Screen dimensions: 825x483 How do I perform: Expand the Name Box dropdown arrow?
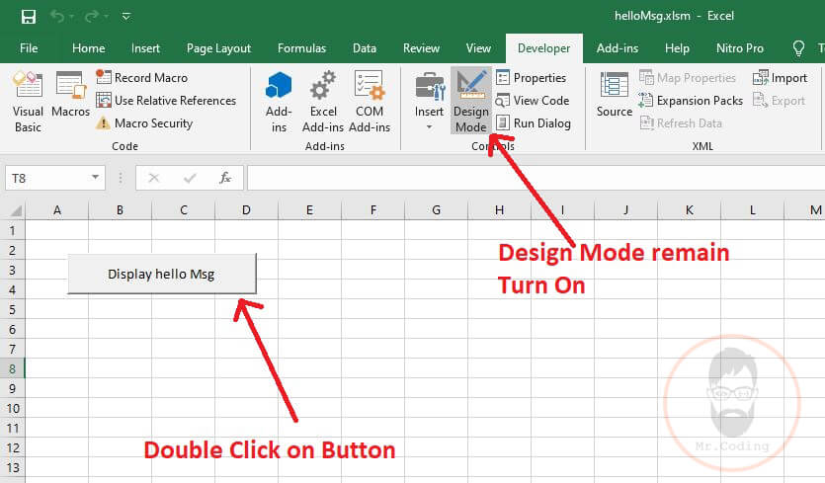click(95, 178)
